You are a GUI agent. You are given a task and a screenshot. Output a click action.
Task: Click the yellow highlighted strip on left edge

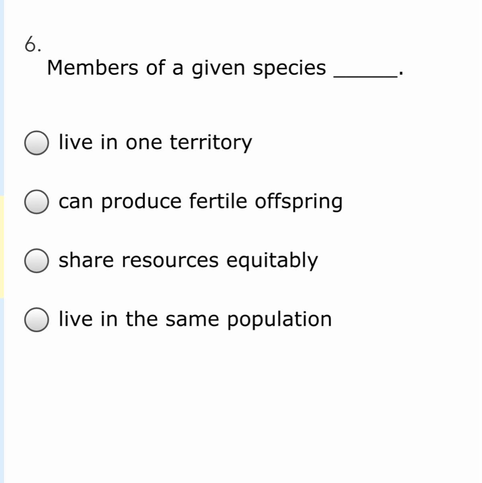pos(2,247)
